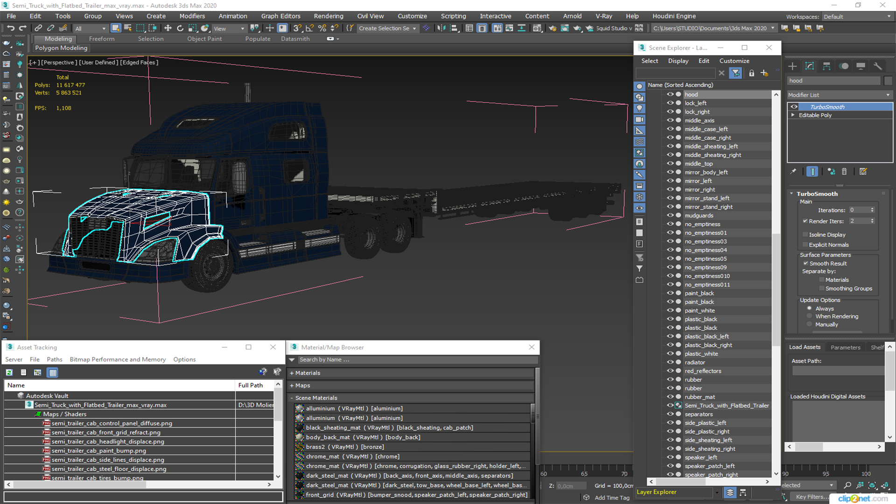Viewport: 896px width, 504px height.
Task: Hide the lock_left object via eye icon
Action: pyautogui.click(x=670, y=103)
